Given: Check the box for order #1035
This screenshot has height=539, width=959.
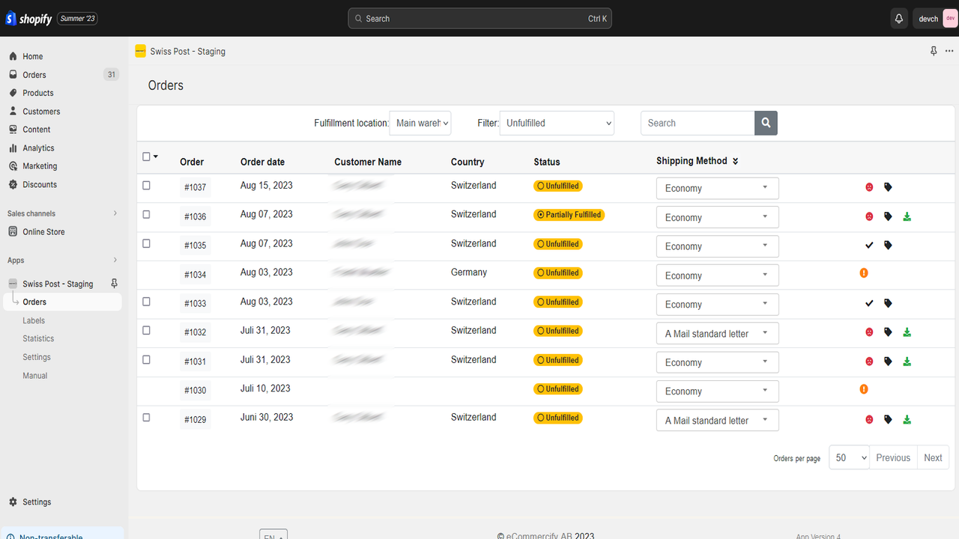Looking at the screenshot, I should (x=146, y=243).
